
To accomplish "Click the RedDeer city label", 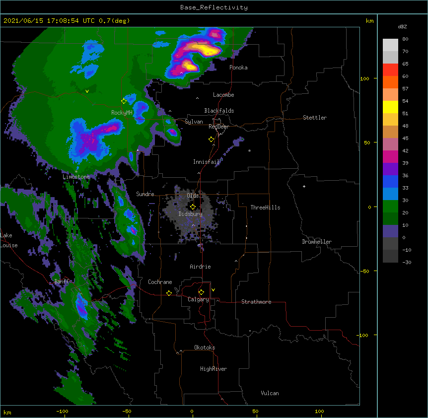I will coord(218,127).
